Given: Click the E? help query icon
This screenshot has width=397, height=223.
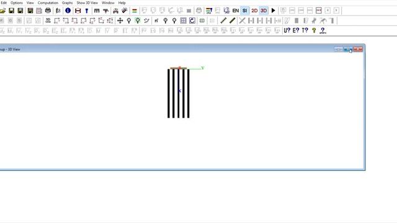Looking at the screenshot, I should coord(296,30).
